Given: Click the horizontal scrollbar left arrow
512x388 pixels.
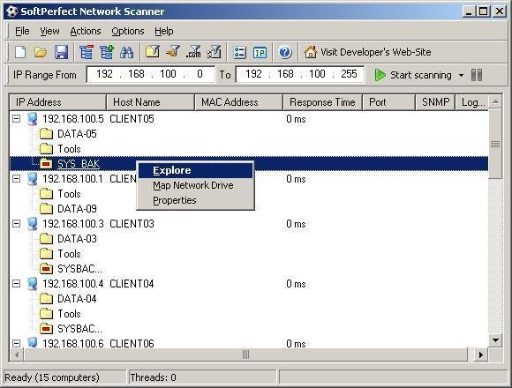Looking at the screenshot, I should 17,354.
